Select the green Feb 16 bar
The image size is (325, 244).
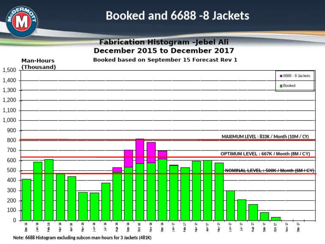point(49,190)
